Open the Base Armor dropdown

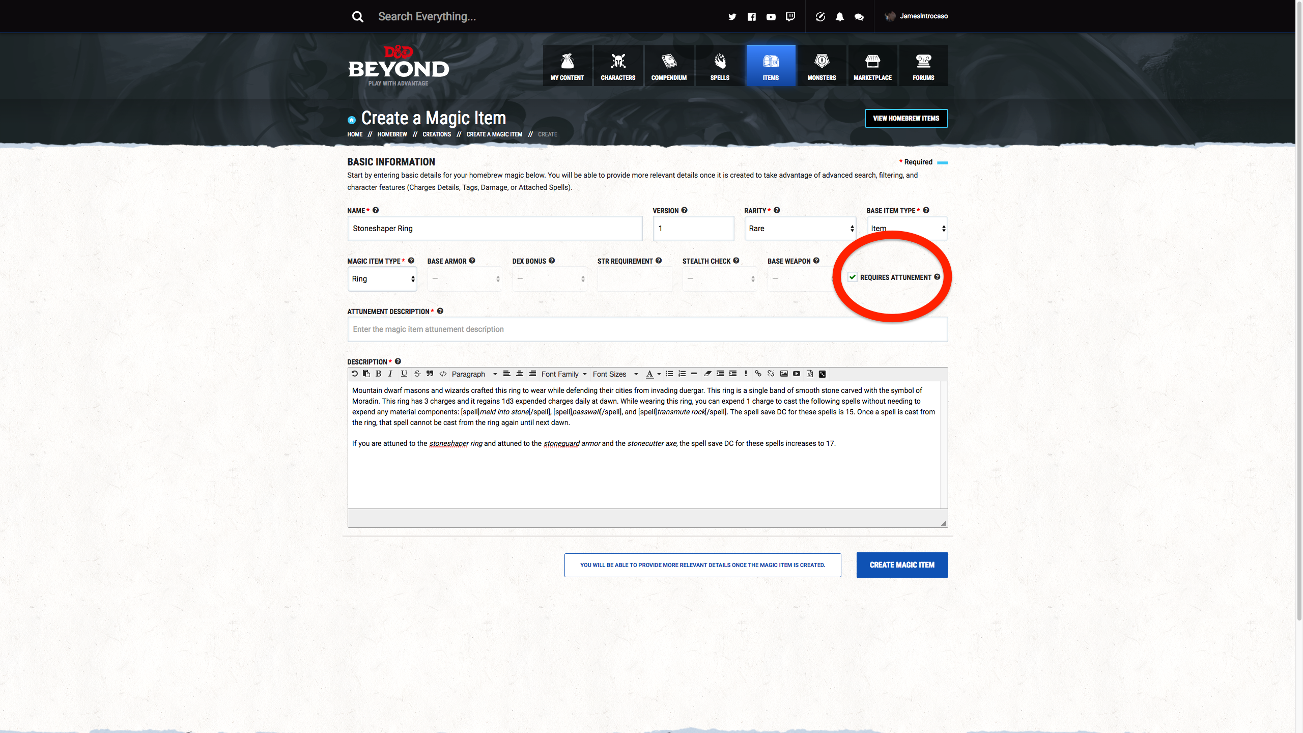(465, 279)
